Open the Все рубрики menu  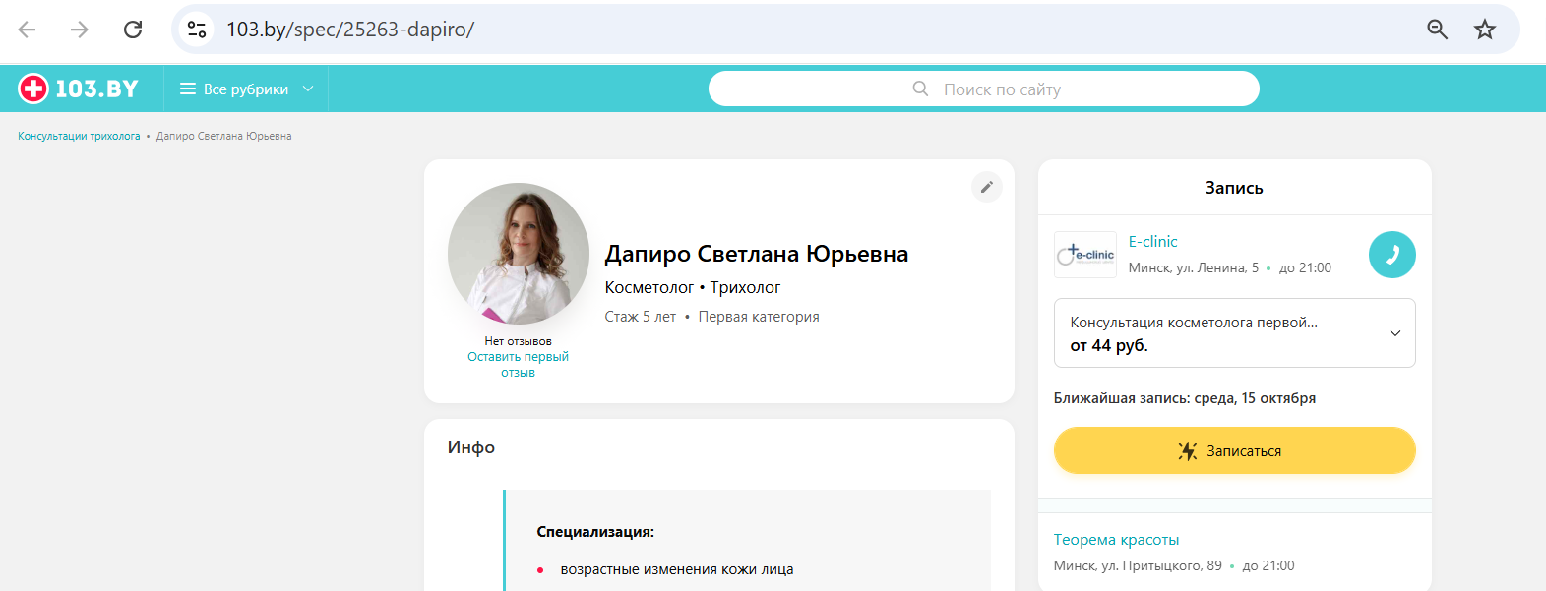tap(246, 89)
